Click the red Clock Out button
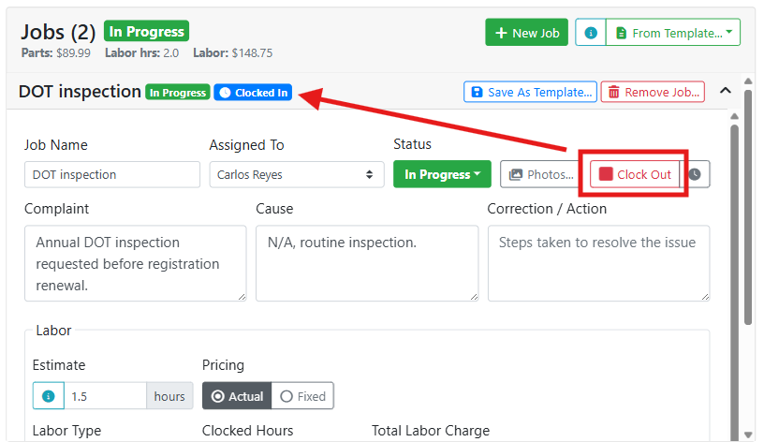The width and height of the screenshot is (764, 442). [635, 174]
